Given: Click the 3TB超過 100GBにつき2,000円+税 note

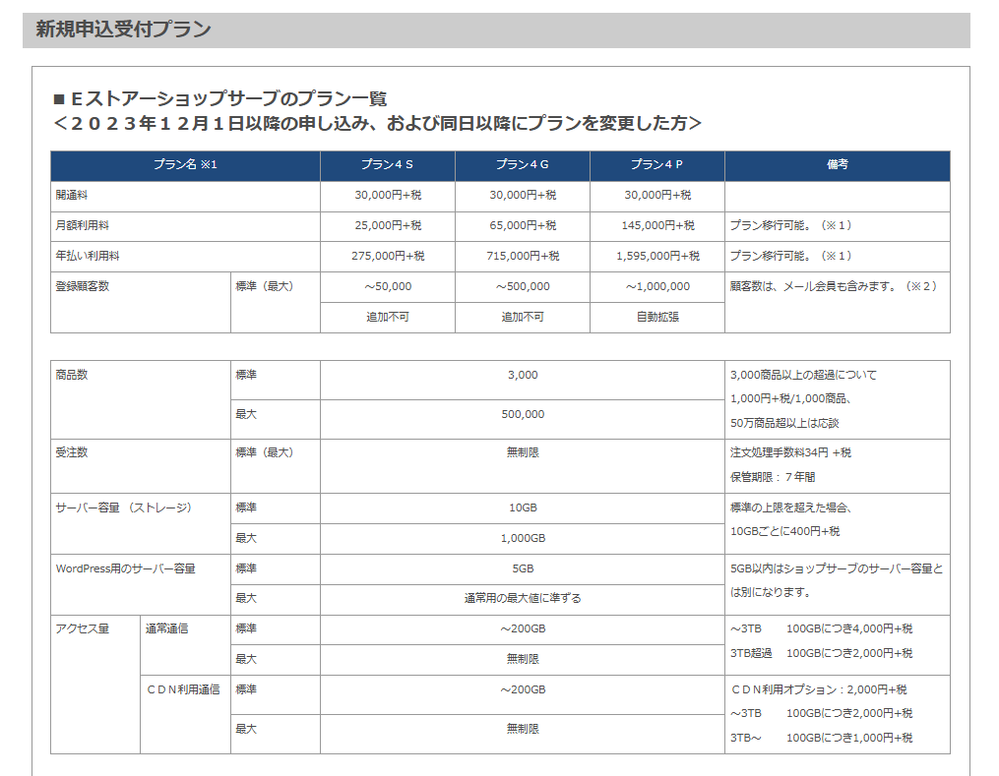Looking at the screenshot, I should 821,653.
